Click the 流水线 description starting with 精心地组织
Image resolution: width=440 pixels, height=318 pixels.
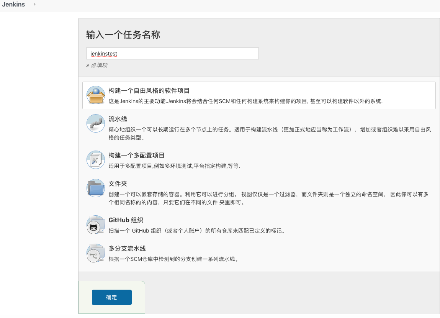point(270,134)
